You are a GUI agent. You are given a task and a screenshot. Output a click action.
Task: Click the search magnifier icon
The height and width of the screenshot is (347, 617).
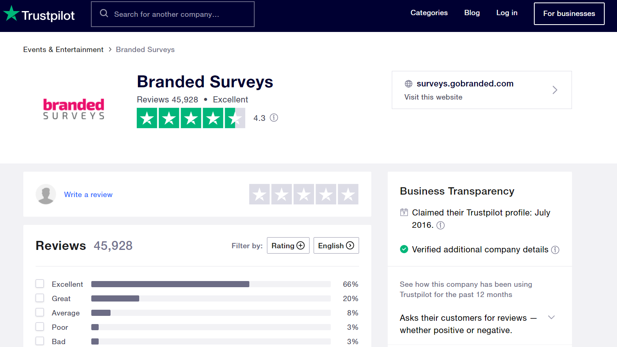pos(104,14)
